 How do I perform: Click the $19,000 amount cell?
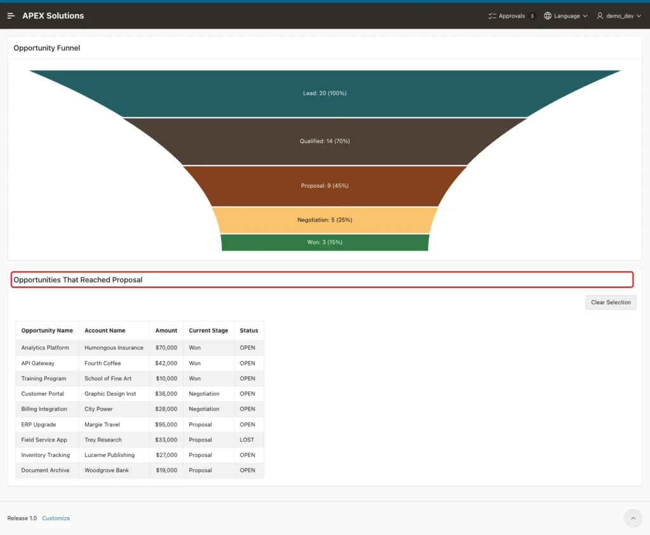point(166,470)
